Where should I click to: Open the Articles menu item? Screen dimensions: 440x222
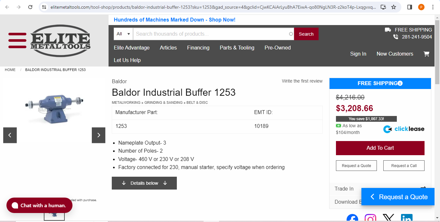coord(168,48)
